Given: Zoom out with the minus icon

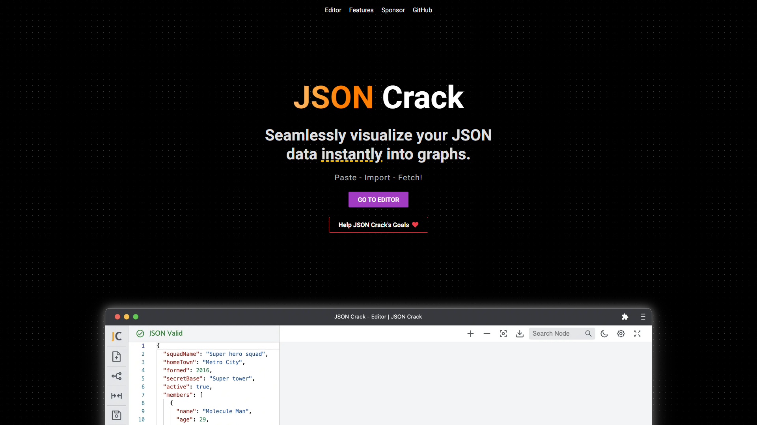Looking at the screenshot, I should click(x=487, y=334).
